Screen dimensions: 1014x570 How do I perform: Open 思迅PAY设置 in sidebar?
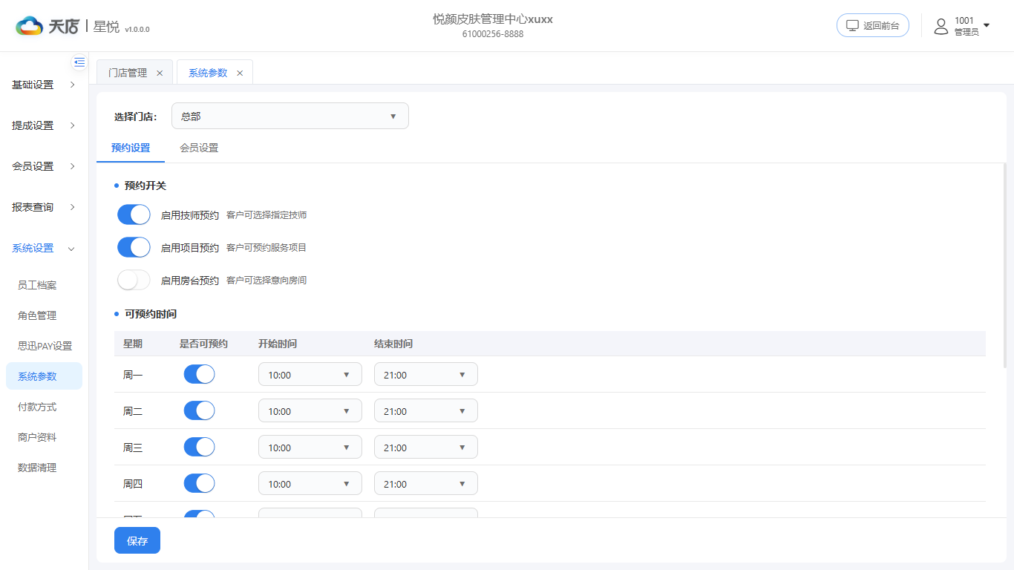(x=44, y=346)
